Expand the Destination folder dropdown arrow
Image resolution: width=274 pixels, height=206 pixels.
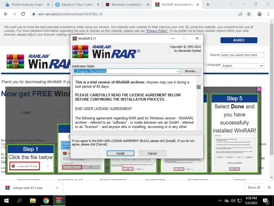tap(178, 71)
